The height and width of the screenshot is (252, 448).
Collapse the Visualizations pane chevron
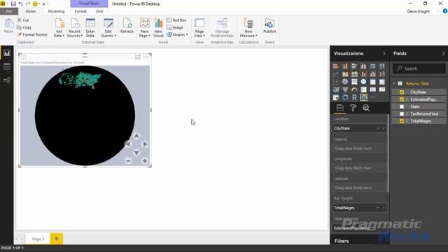point(384,53)
